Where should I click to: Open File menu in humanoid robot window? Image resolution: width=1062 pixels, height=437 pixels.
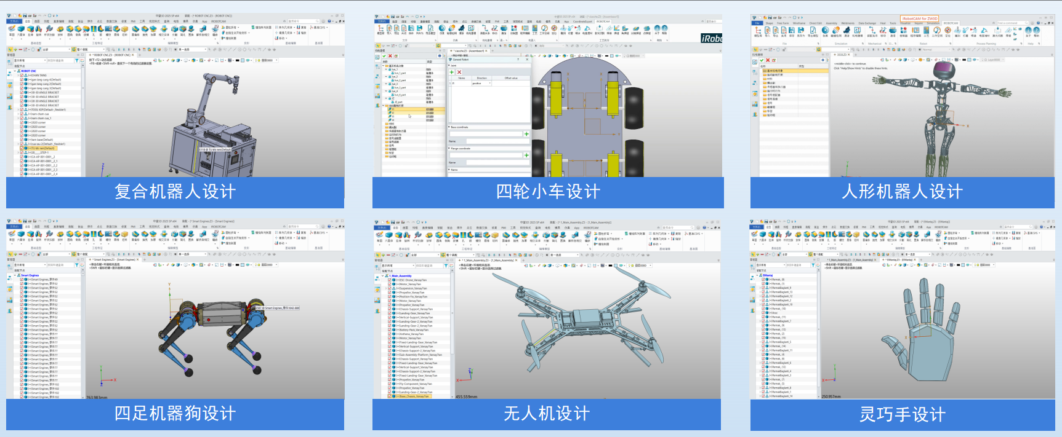pos(757,23)
